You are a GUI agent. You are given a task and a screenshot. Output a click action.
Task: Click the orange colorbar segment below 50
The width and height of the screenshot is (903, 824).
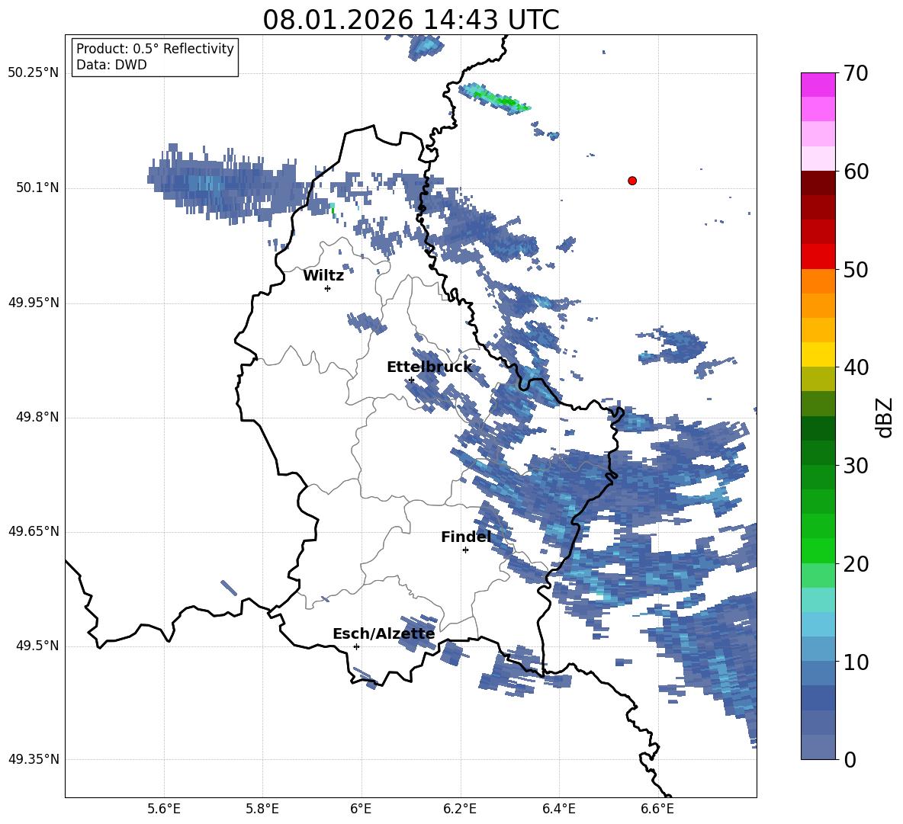pos(818,281)
